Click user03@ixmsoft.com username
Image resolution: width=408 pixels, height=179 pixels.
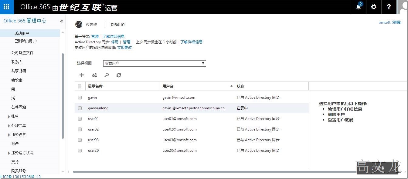click(x=179, y=140)
